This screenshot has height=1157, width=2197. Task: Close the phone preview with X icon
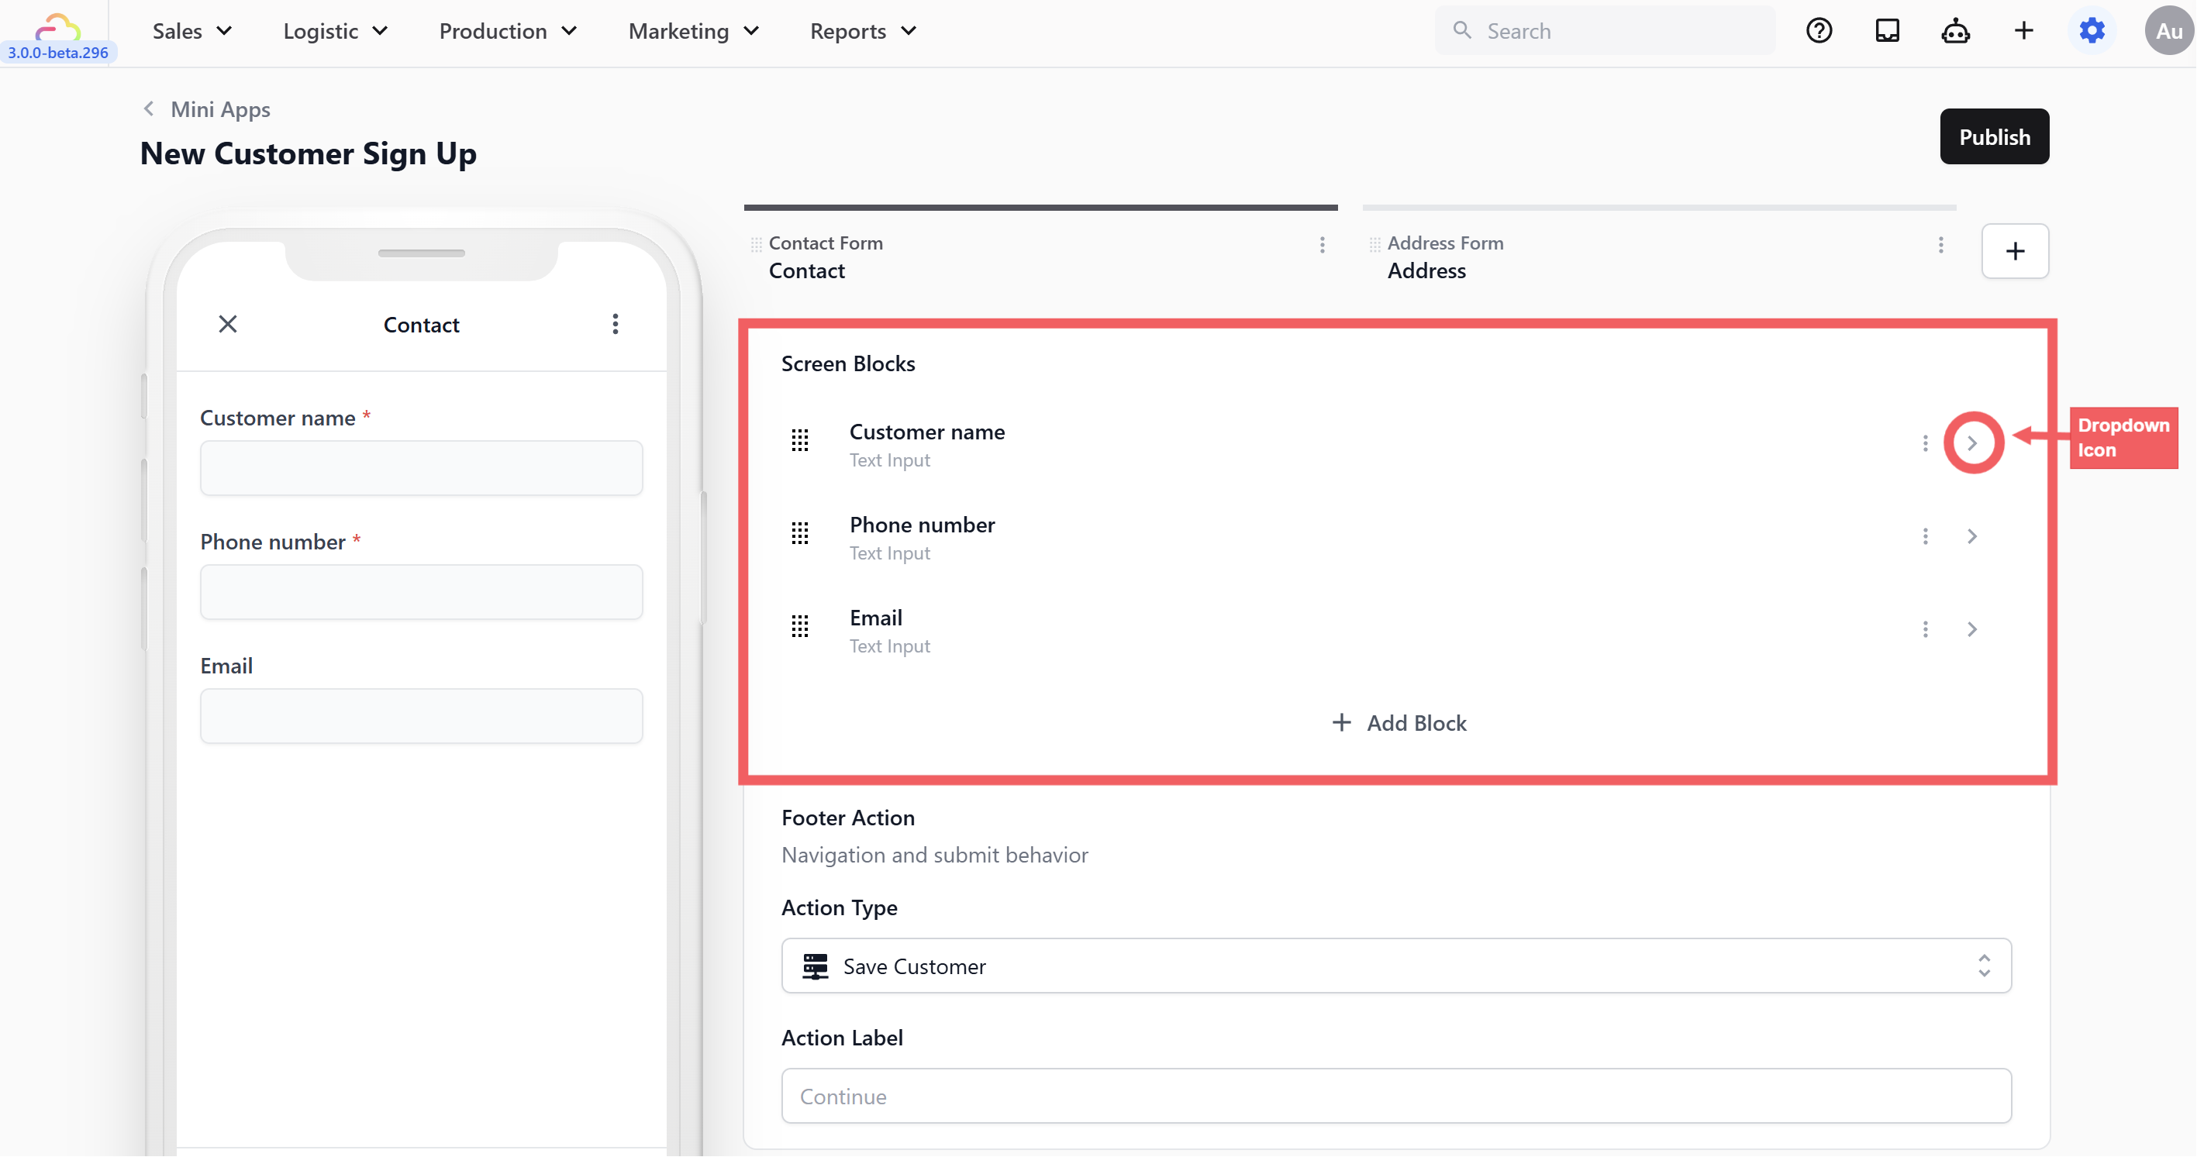click(228, 324)
